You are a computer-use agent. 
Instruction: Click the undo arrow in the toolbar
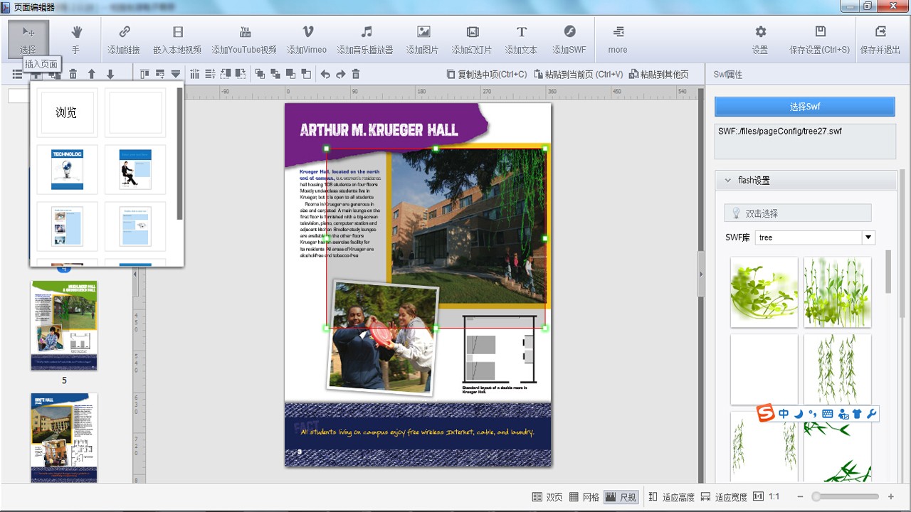(325, 74)
